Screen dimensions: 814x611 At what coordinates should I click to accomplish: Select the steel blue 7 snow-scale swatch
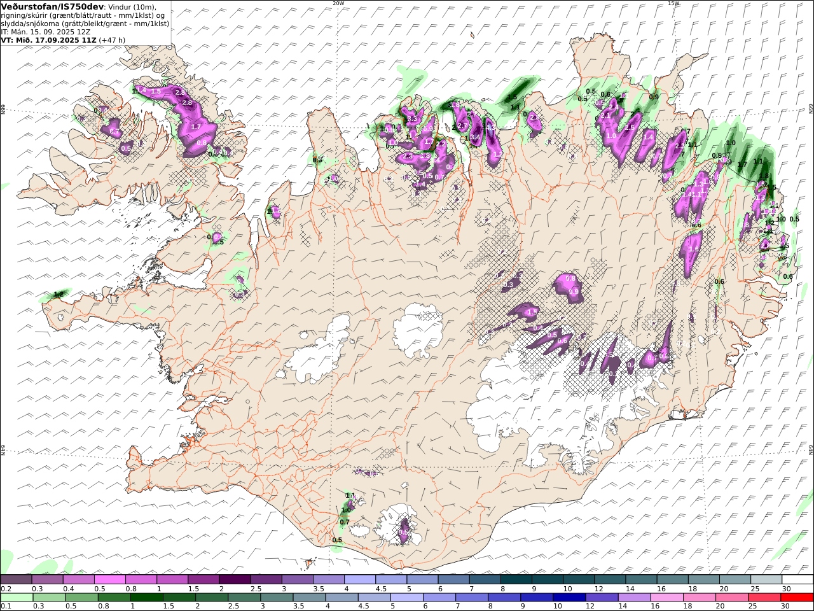click(x=485, y=580)
